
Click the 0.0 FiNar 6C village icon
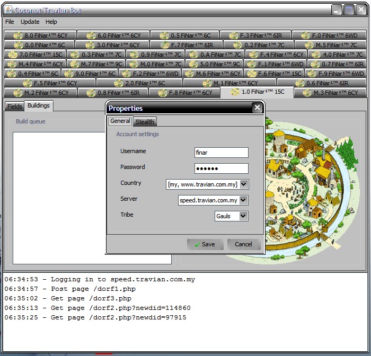point(19,45)
